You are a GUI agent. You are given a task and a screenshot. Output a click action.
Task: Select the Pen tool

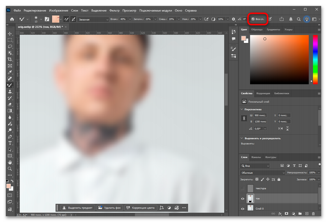pos(10,137)
